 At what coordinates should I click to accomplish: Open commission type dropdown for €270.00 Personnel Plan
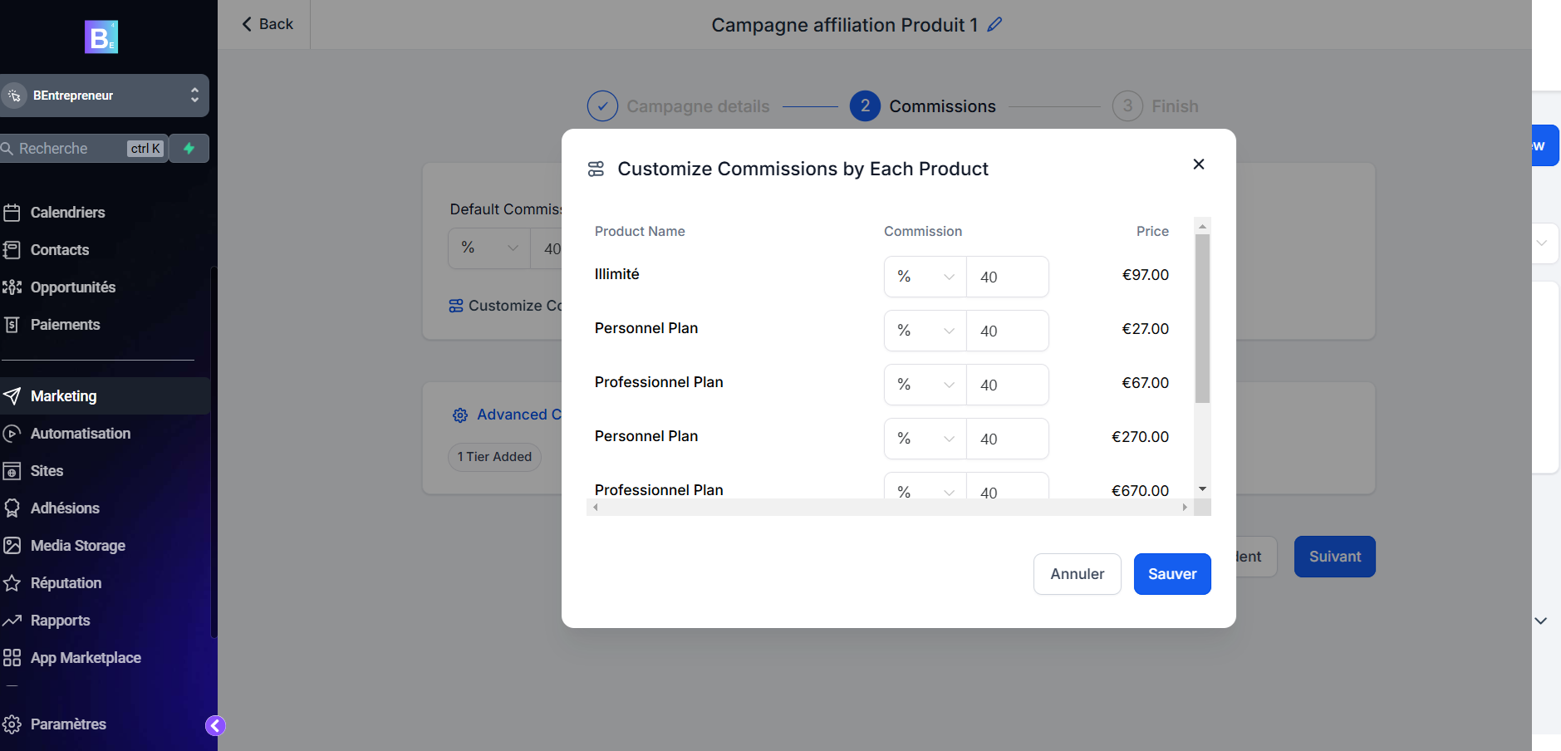click(x=925, y=439)
